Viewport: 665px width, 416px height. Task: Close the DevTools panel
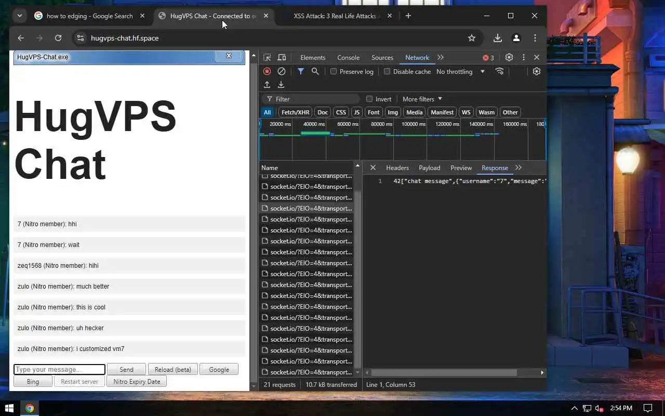(x=537, y=57)
